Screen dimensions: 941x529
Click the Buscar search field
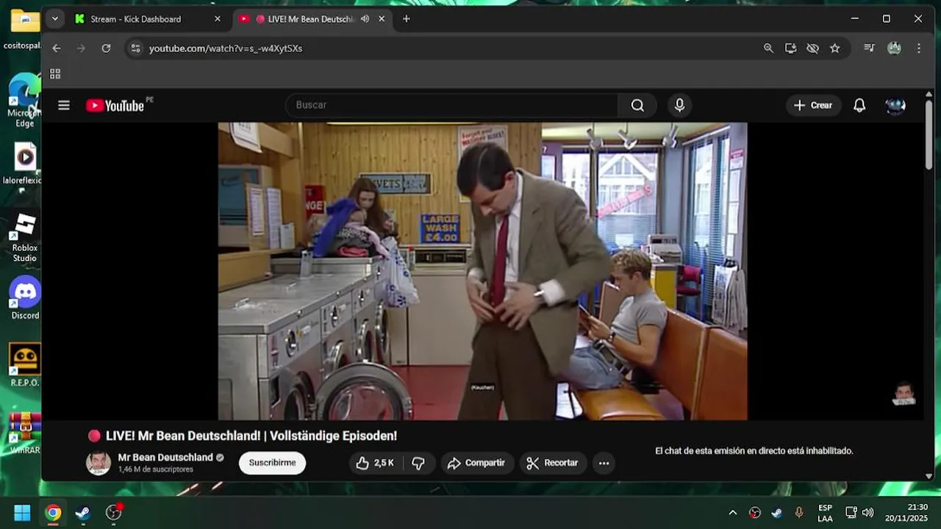click(x=451, y=105)
